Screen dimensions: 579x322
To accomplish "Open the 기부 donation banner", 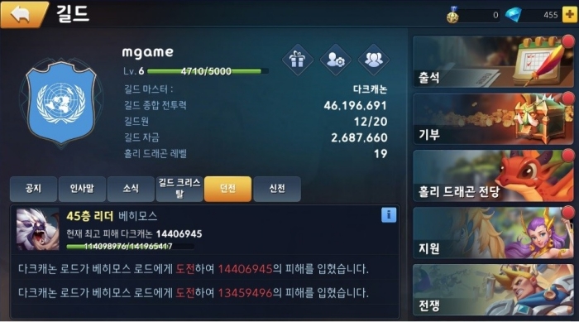I will pyautogui.click(x=493, y=118).
